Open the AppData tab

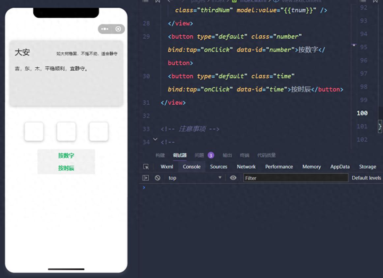click(340, 167)
